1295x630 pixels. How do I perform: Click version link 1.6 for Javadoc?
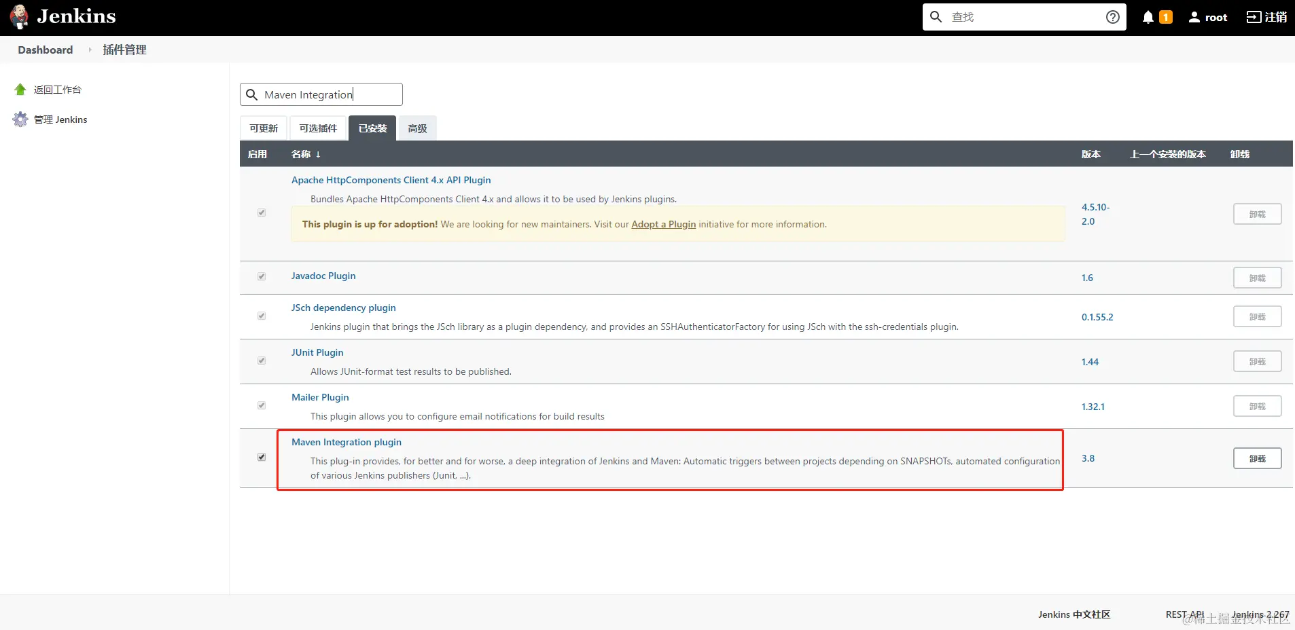1087,278
